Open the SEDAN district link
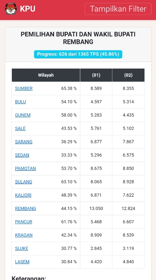This screenshot has height=280, width=156. pos(22,155)
